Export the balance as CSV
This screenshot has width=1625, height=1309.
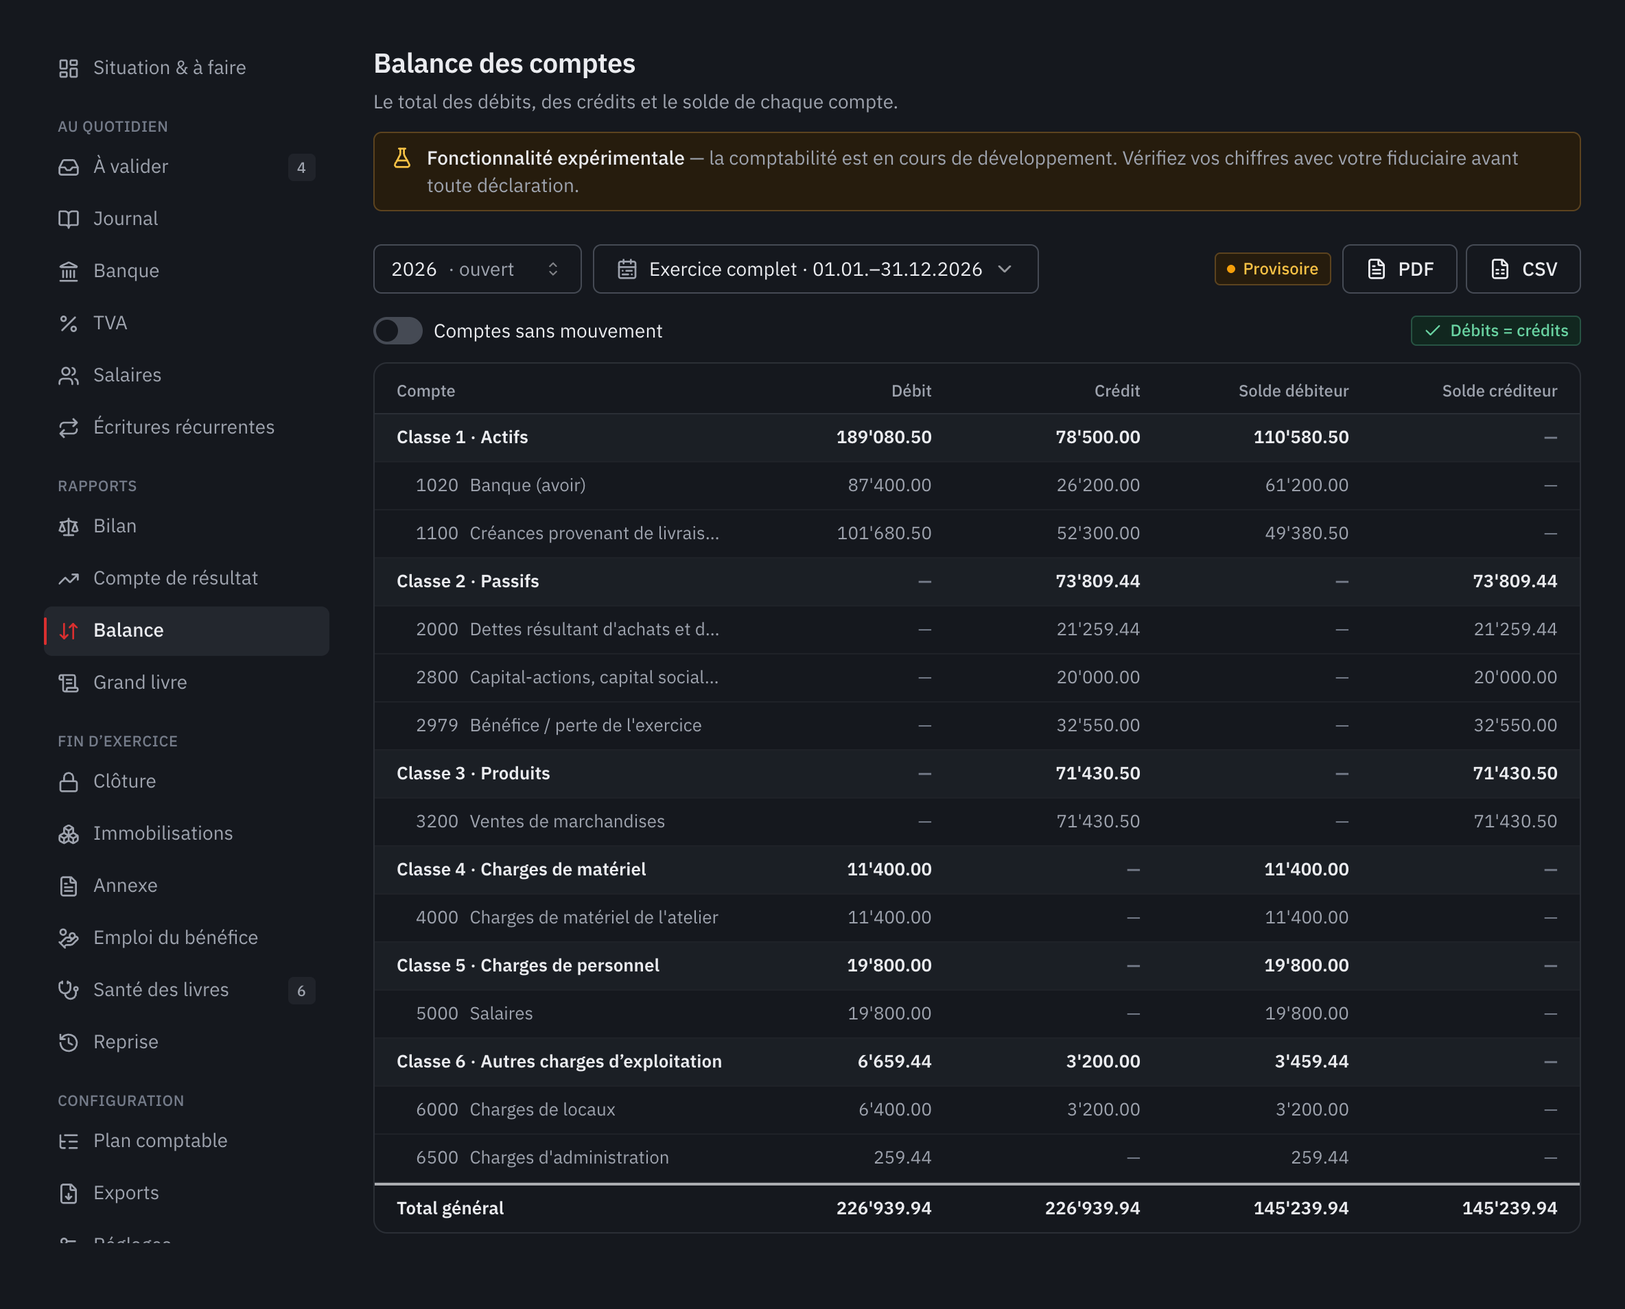point(1523,269)
